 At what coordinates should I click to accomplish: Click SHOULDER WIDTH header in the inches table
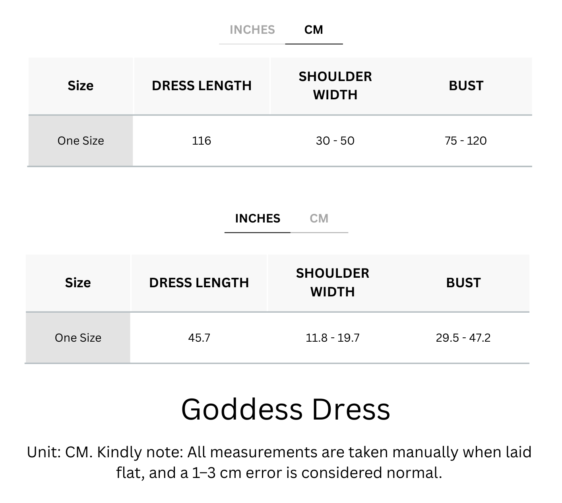tap(333, 282)
